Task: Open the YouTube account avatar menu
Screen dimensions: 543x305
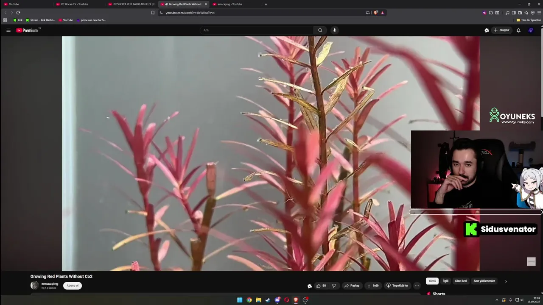Action: coord(530,30)
